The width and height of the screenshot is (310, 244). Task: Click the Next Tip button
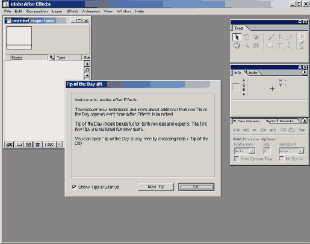click(156, 187)
